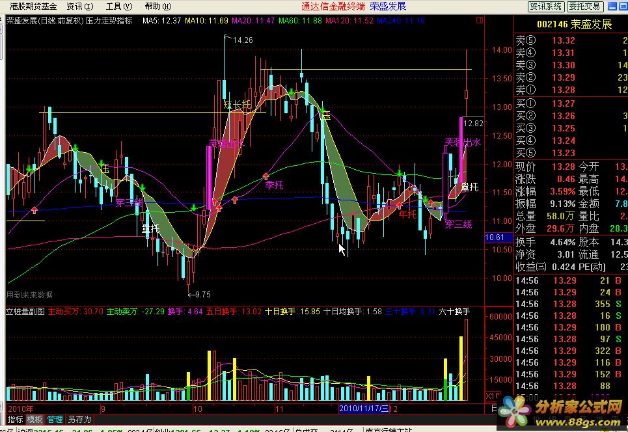The width and height of the screenshot is (628, 432).
Task: Click the 买② 13.26 order row
Action: [571, 116]
